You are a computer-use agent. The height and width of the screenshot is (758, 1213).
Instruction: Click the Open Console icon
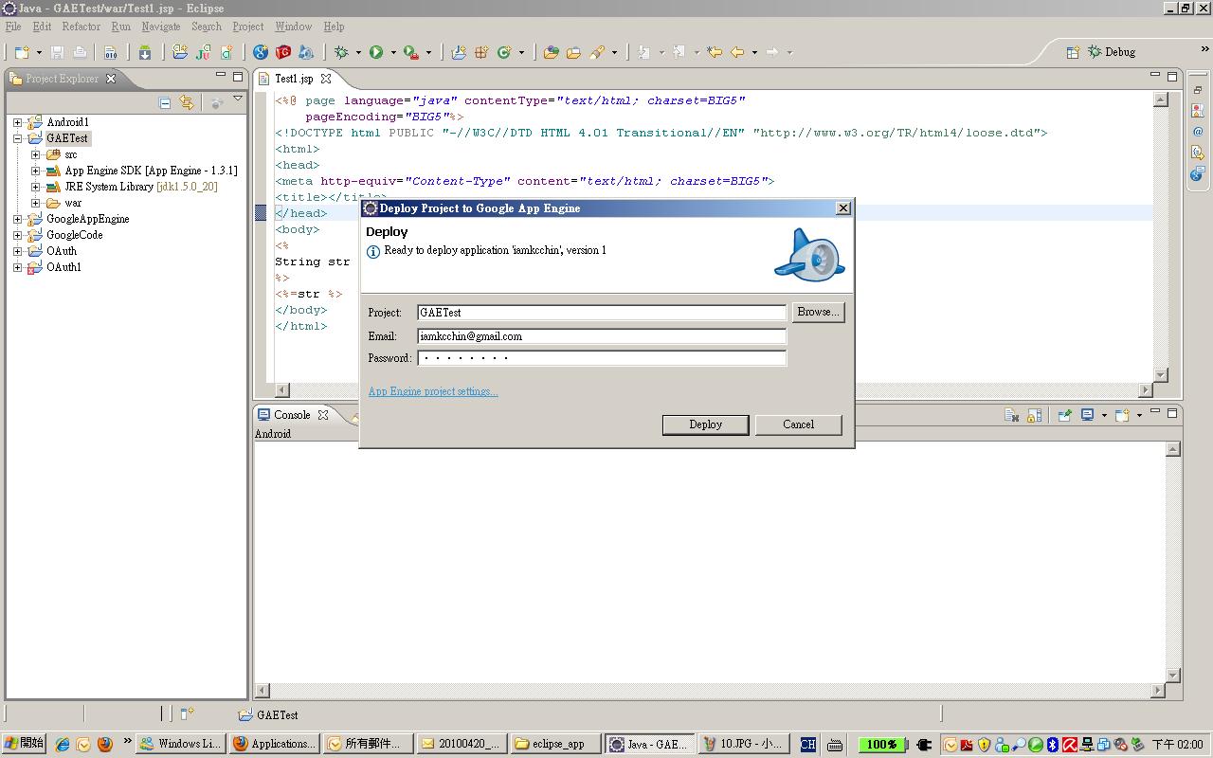coord(1122,415)
